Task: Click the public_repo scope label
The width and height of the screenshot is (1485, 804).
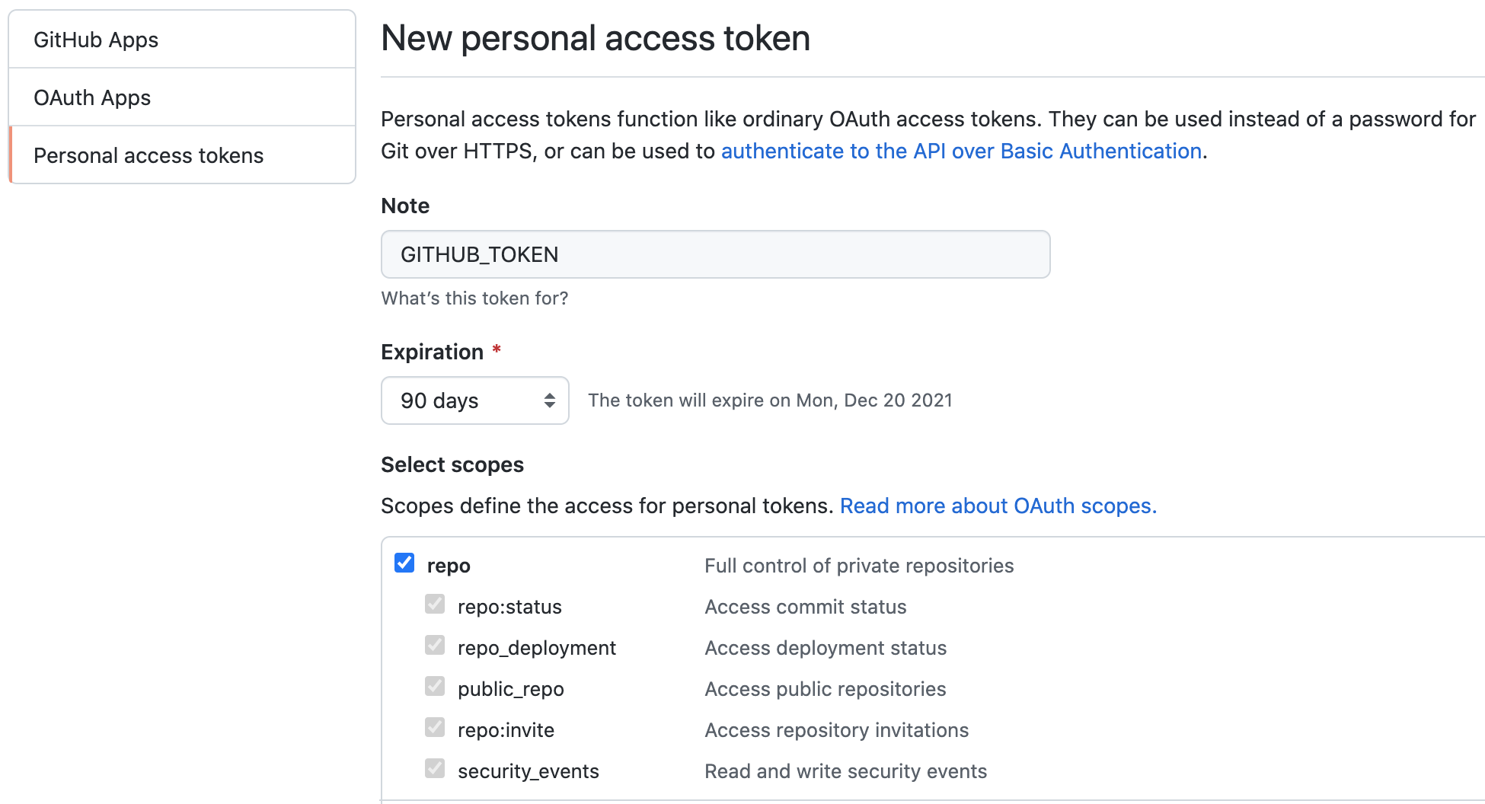Action: (510, 689)
